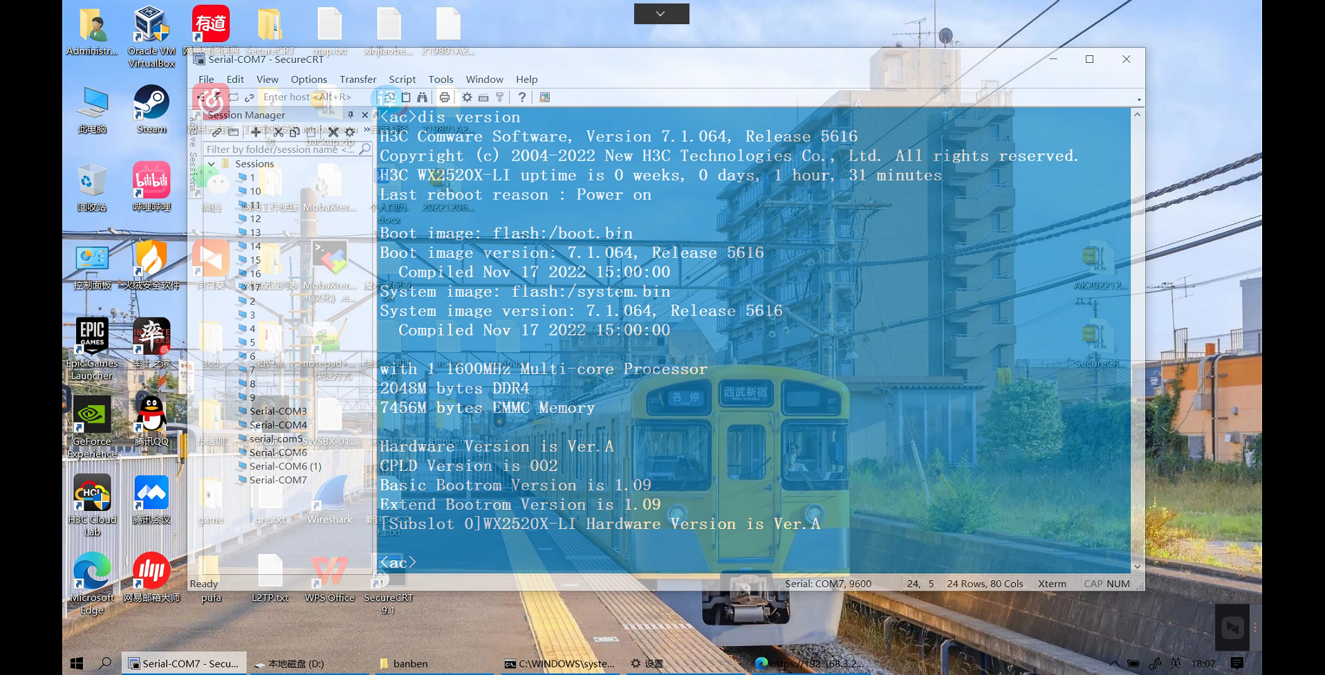Click the Help question mark icon
1325x675 pixels.
[x=522, y=98]
